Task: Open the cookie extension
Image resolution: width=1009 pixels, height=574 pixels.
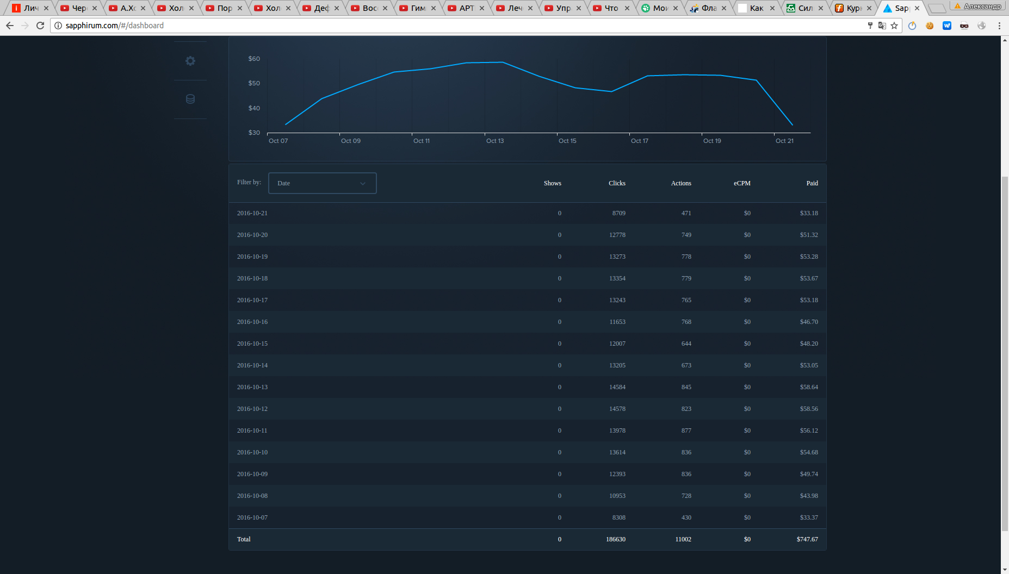Action: point(930,26)
